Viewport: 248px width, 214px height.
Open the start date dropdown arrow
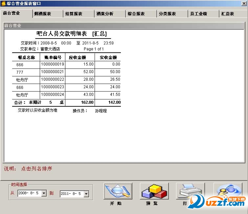point(44,193)
